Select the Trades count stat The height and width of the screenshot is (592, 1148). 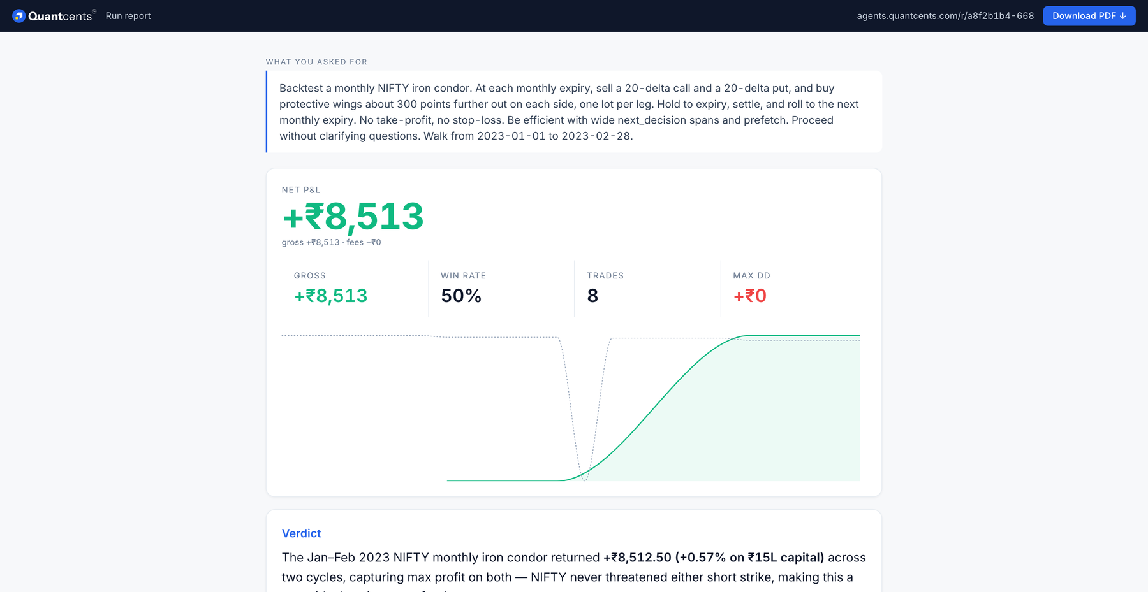647,288
